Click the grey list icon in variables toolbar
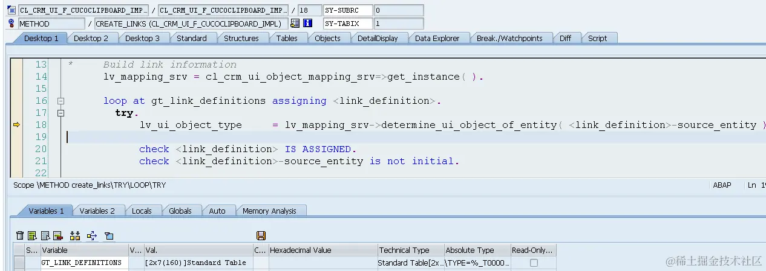Viewport: 766px width, 271px height. pos(45,235)
